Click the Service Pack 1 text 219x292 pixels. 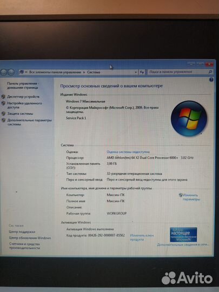[76, 118]
